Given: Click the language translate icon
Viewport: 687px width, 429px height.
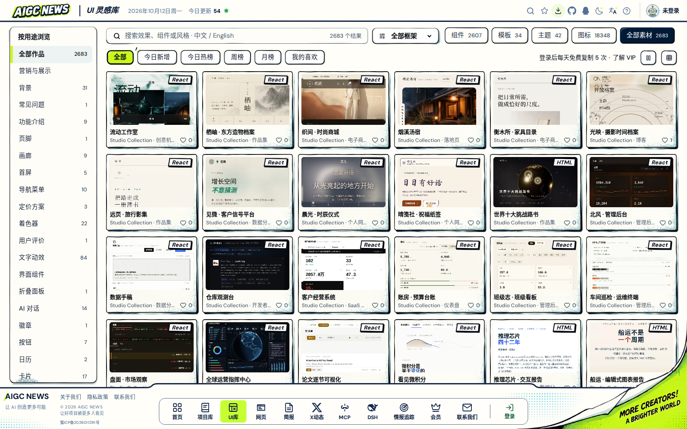Looking at the screenshot, I should point(613,11).
